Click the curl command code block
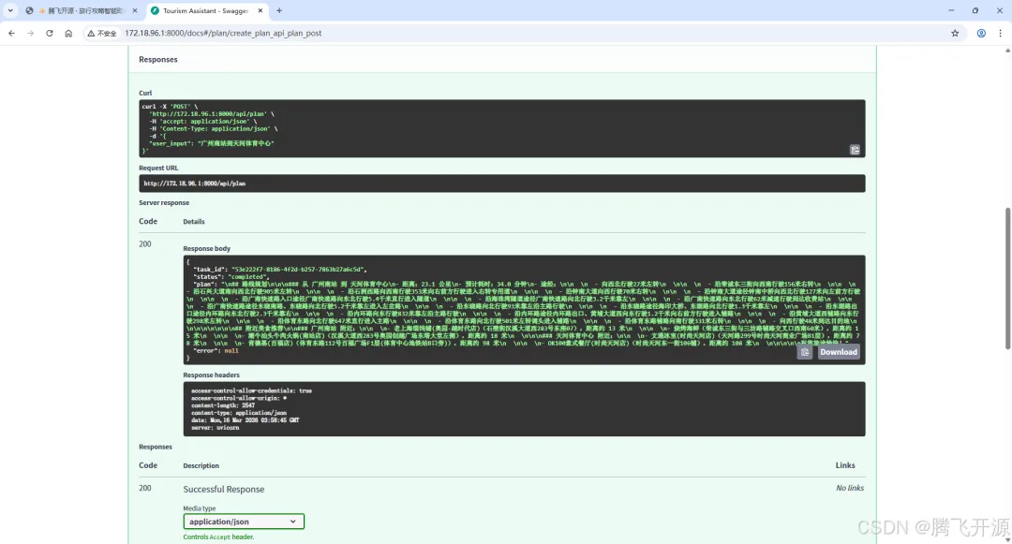The image size is (1012, 544). coord(502,128)
